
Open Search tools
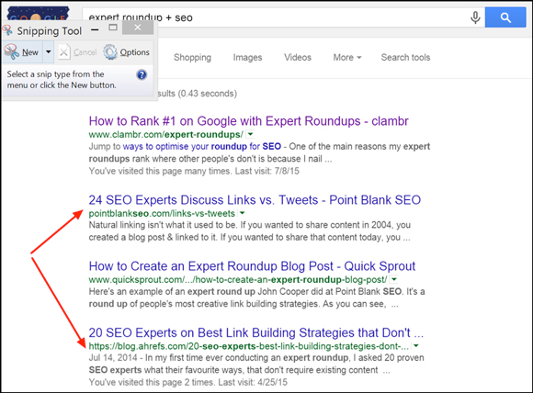pos(405,58)
